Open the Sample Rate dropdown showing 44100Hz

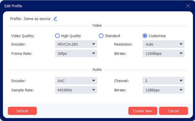76,90
